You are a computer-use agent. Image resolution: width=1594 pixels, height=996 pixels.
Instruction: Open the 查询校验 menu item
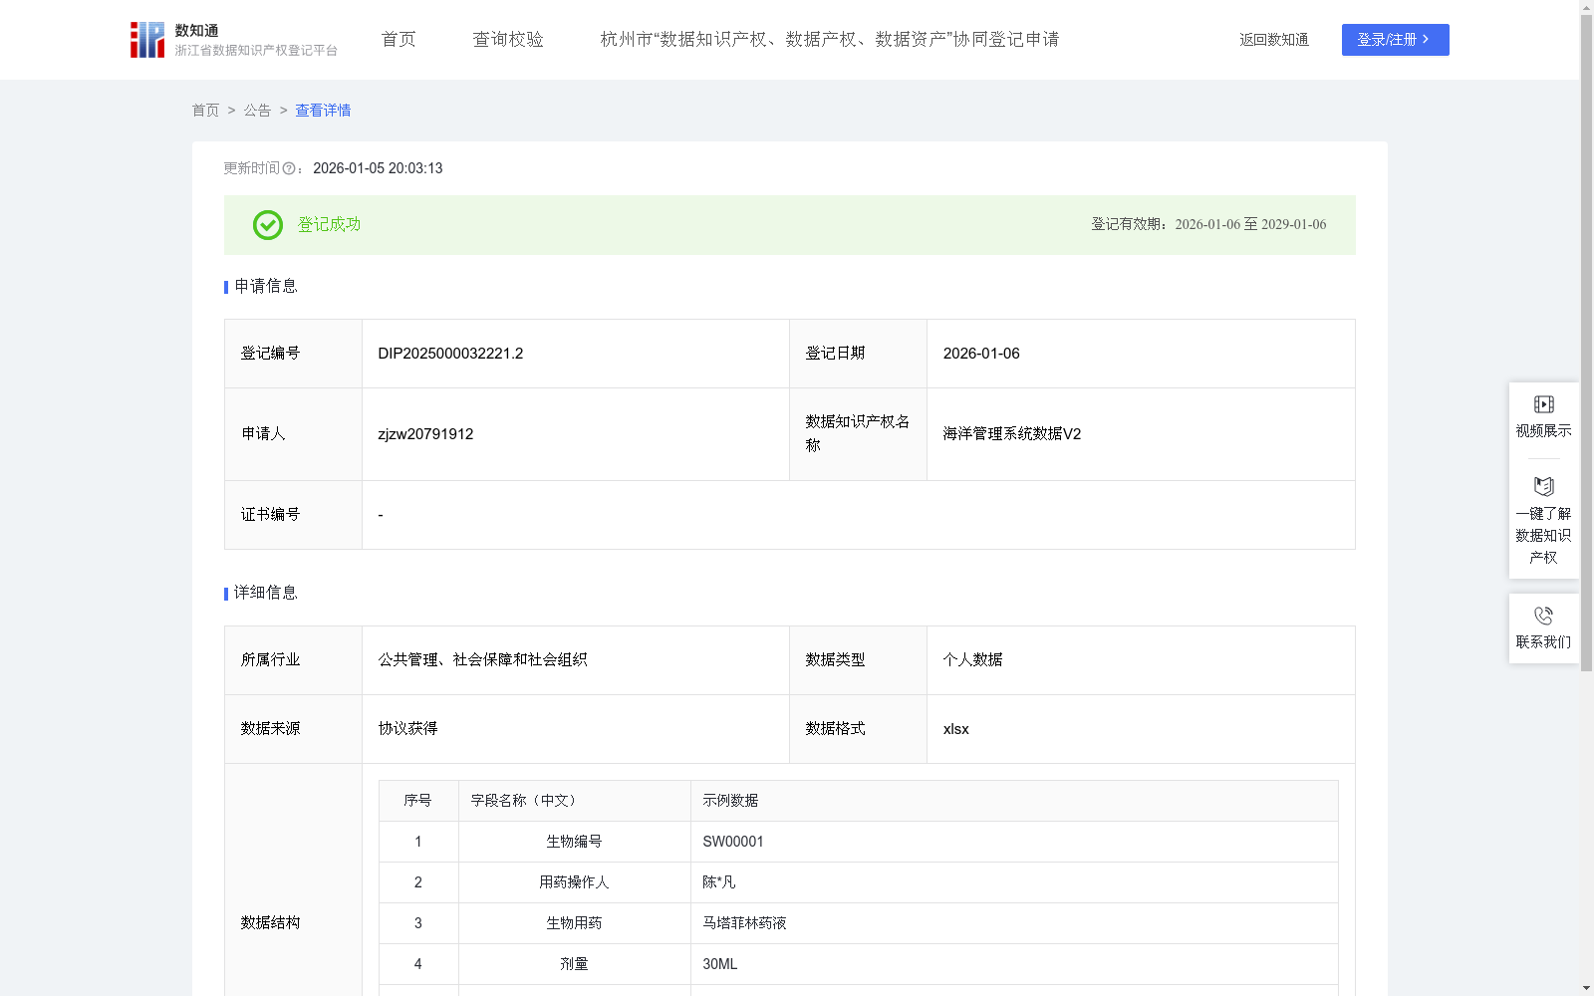click(508, 40)
